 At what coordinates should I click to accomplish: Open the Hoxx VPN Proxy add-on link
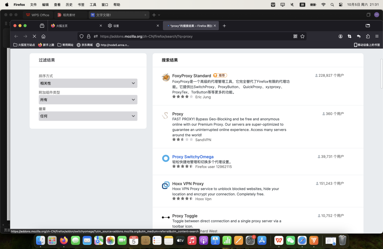coord(188,184)
